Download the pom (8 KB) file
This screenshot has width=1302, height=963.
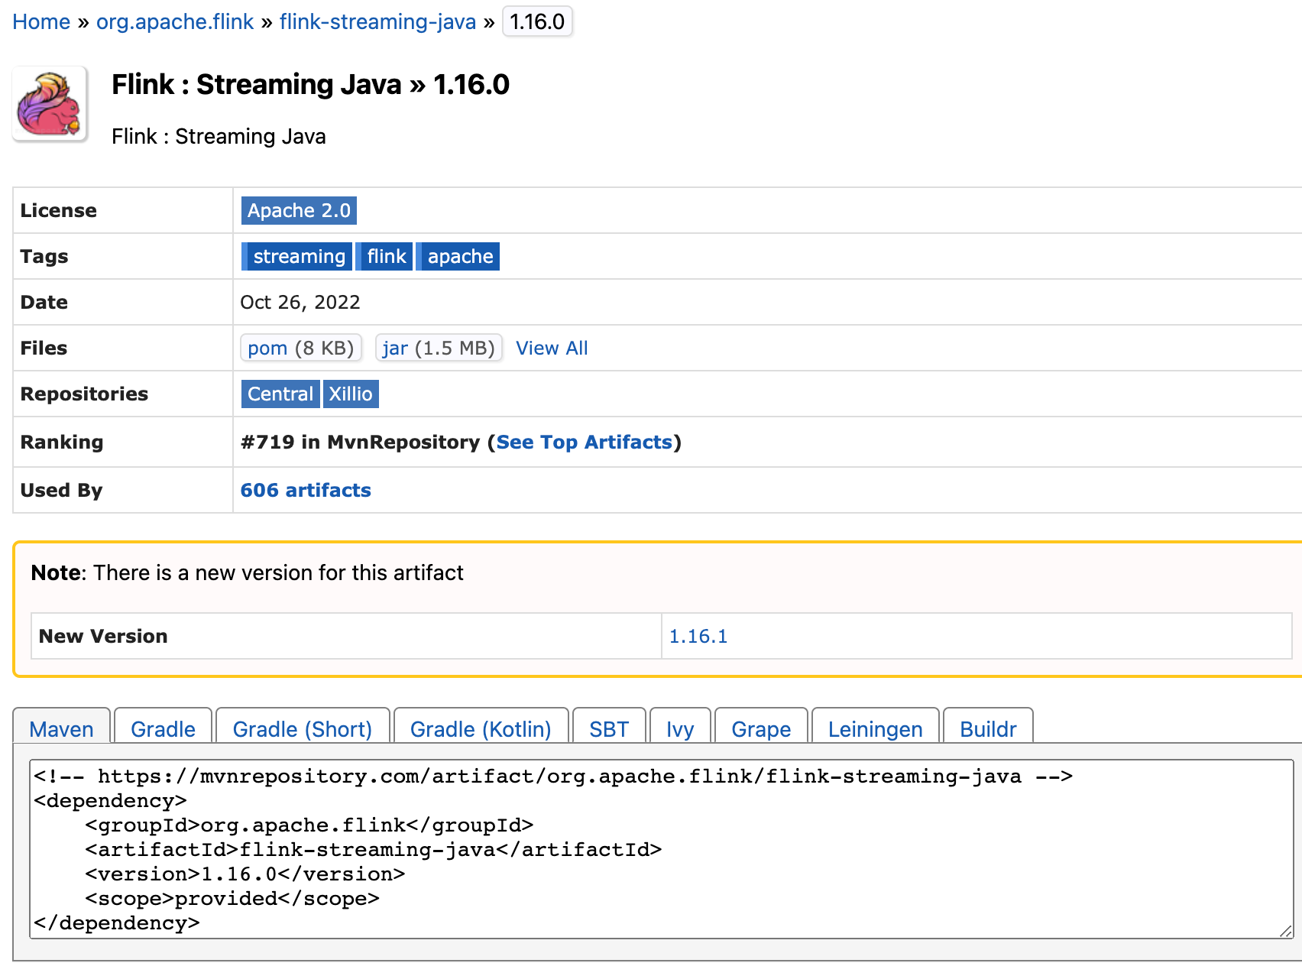coord(301,348)
